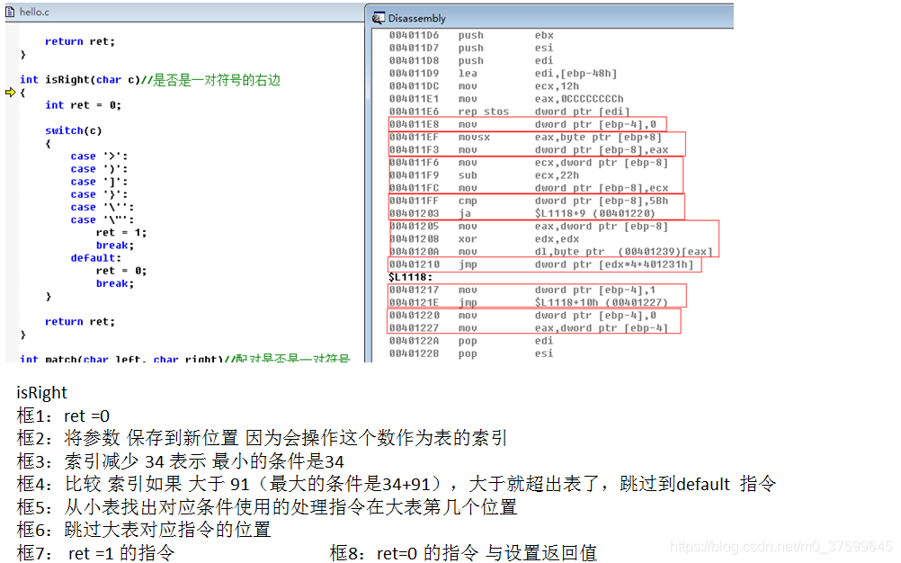Click address 004011F3 mov [ebp-8],eax line
901x563 pixels.
pos(529,150)
